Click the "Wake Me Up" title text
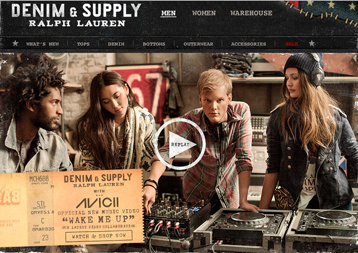The width and height of the screenshot is (358, 253). (x=99, y=219)
